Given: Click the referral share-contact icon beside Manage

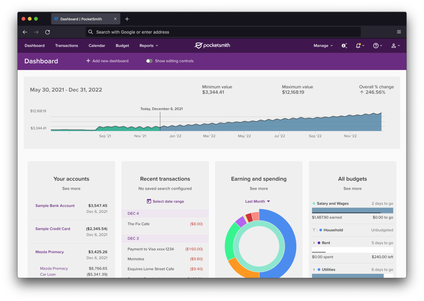Looking at the screenshot, I should coord(344,46).
